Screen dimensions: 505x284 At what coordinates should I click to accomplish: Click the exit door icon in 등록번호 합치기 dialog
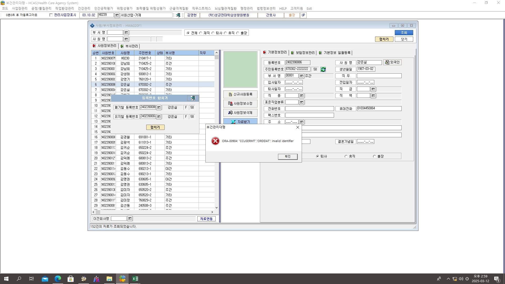tap(193, 98)
